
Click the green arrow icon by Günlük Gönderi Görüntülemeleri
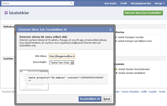117,69
